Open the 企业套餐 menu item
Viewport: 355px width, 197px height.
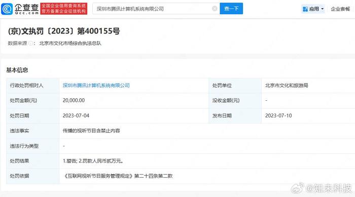340,9
